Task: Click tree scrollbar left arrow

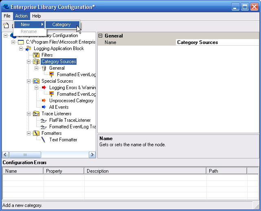Action: pos(5,155)
